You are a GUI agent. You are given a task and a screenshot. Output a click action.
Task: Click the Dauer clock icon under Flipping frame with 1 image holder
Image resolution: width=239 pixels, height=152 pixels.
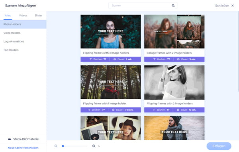click(113, 110)
